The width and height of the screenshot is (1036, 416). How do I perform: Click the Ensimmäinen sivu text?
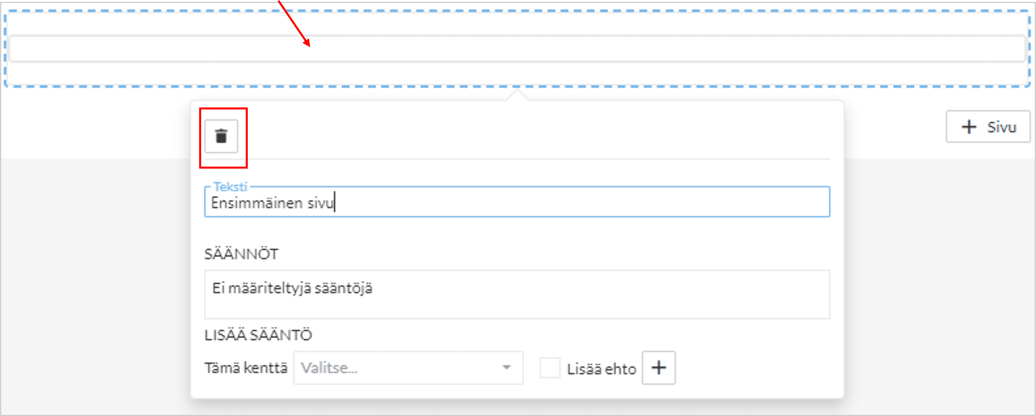click(272, 203)
